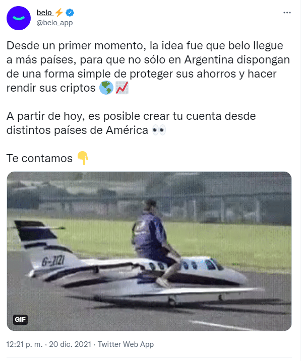Screen dimensions: 301x361
Task: Click the tweet text mentioning Argentina
Action: point(148,67)
